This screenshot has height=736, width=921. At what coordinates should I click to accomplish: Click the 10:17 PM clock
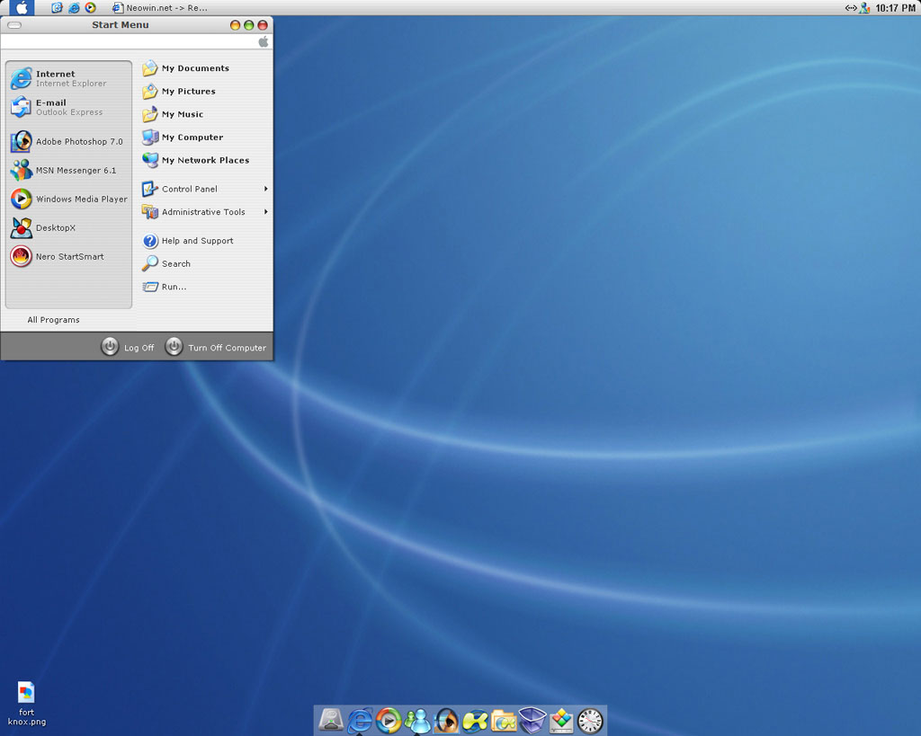(x=895, y=8)
